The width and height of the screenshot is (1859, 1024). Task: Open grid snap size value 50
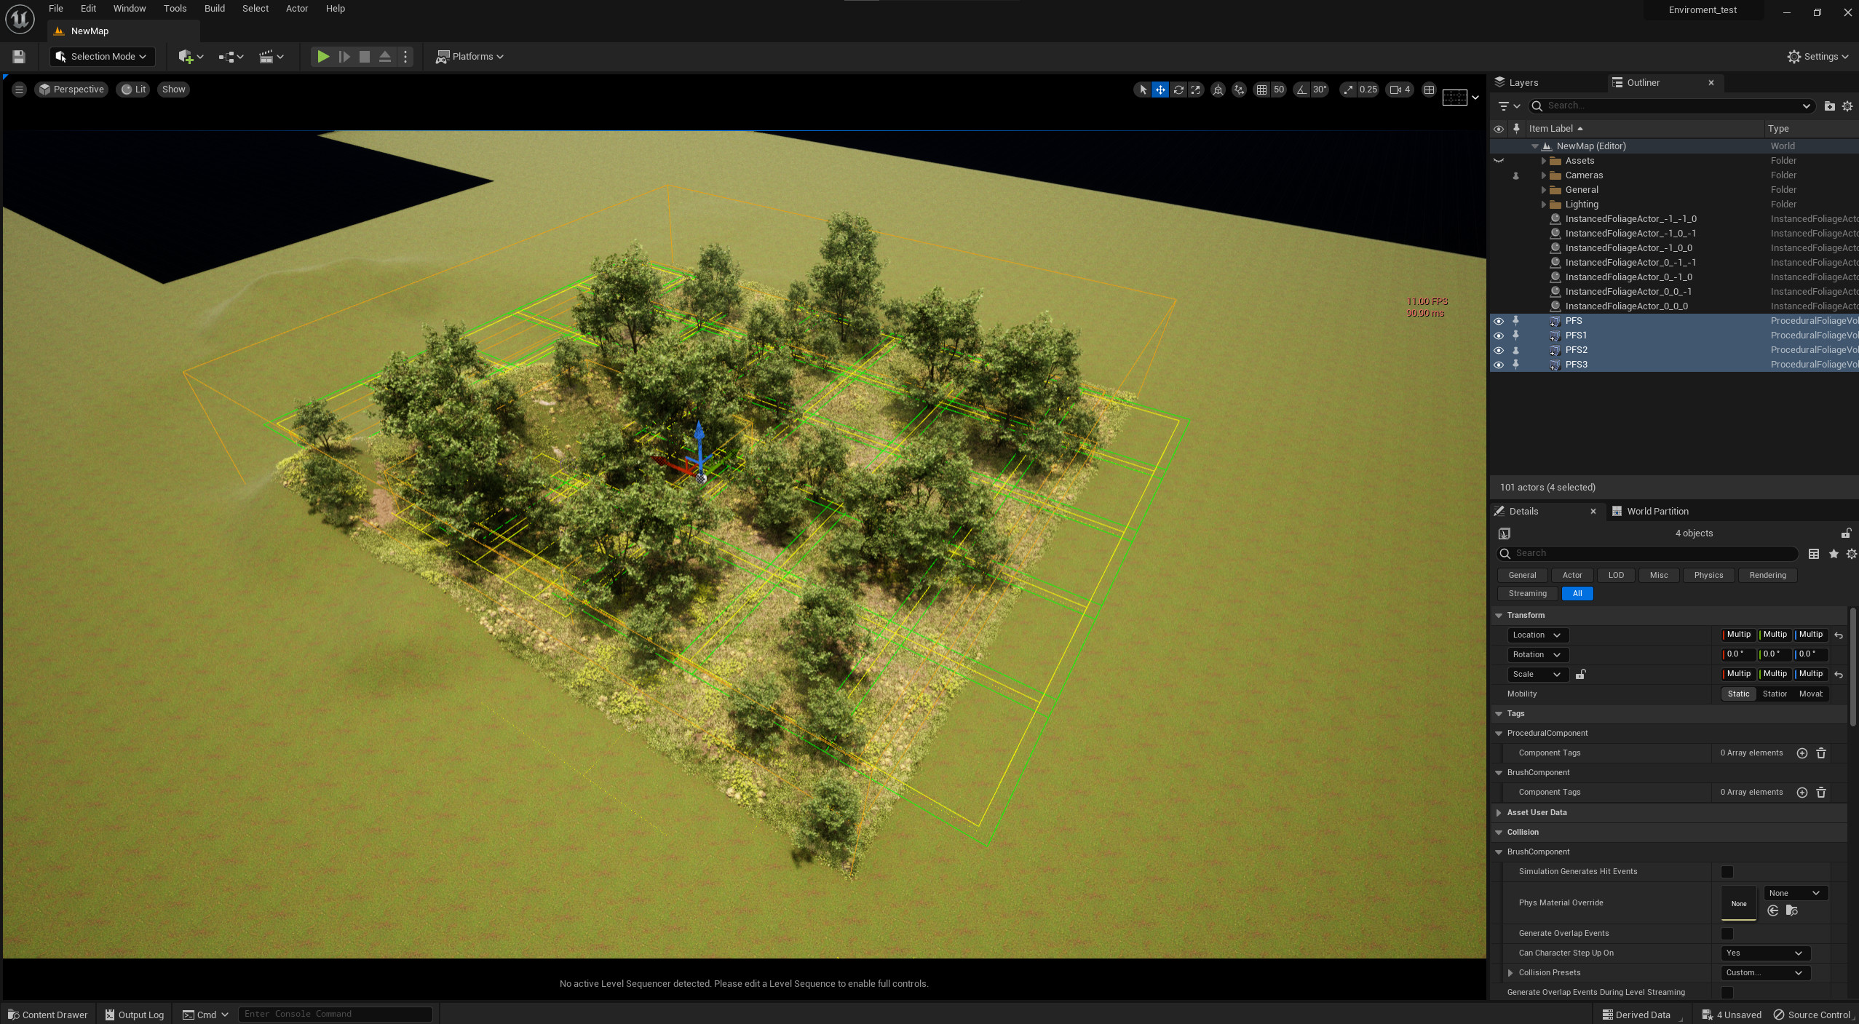point(1279,90)
